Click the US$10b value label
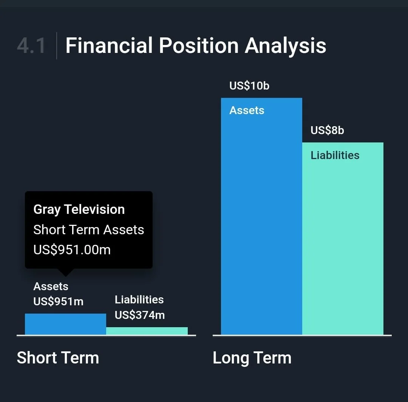This screenshot has height=402, width=408. 249,86
